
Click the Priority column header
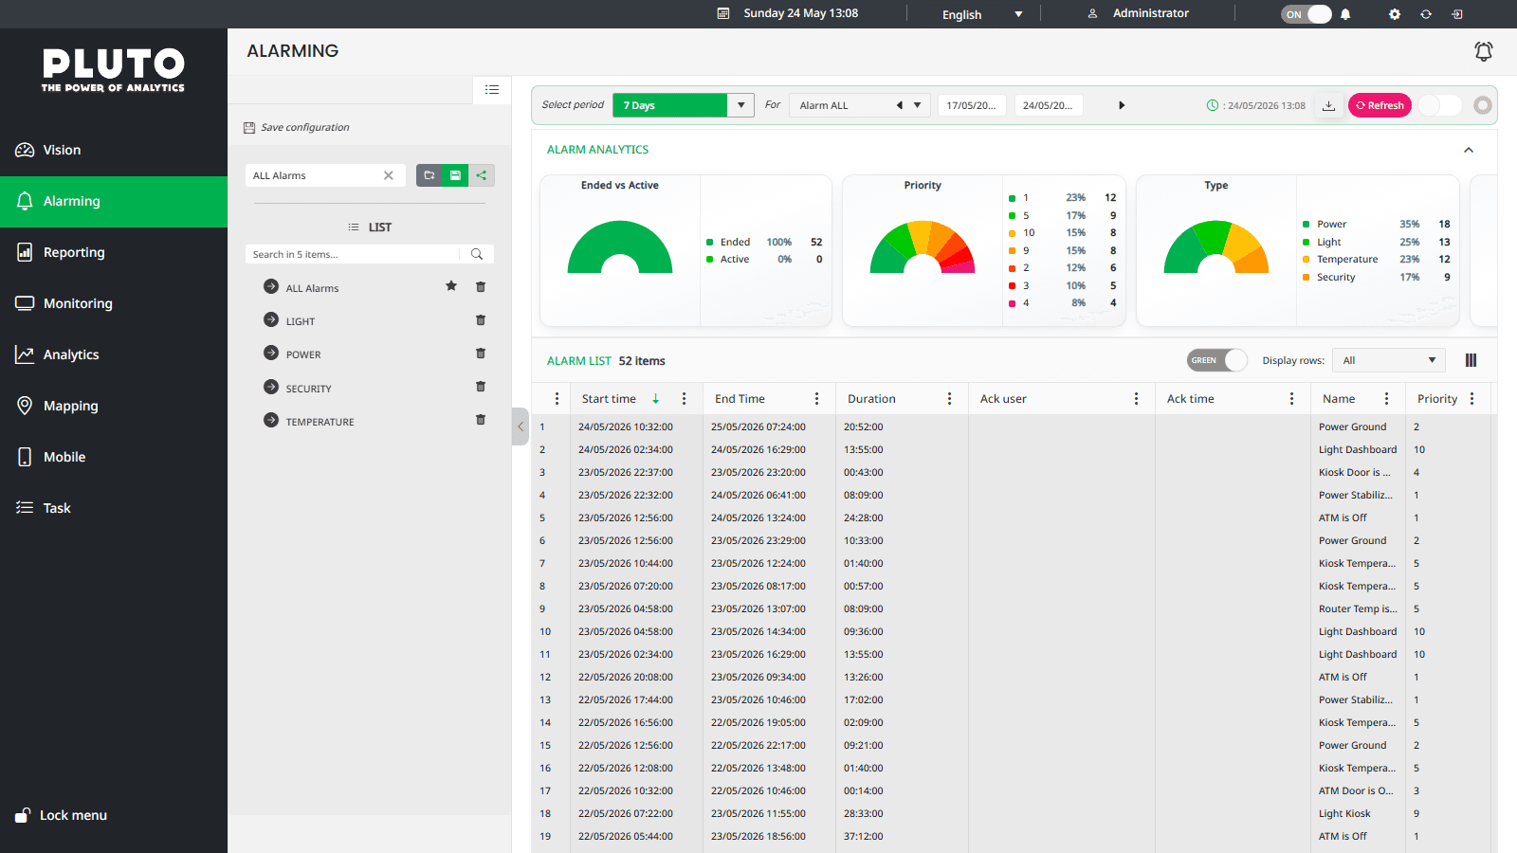pos(1437,399)
